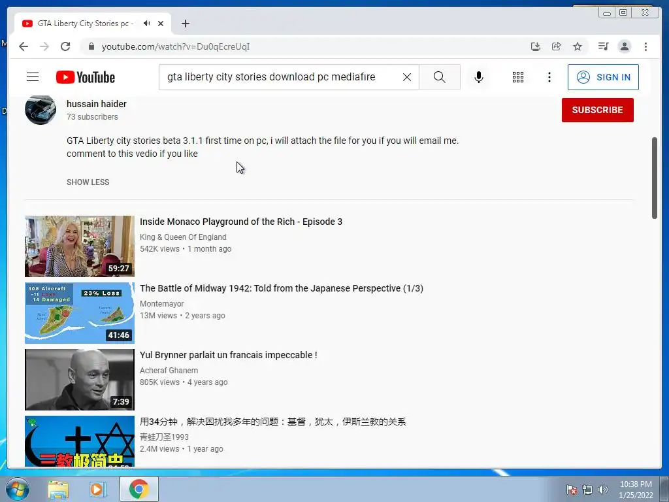Mute the tab via the speaker icon
Screen dimensions: 669x502
tap(147, 24)
